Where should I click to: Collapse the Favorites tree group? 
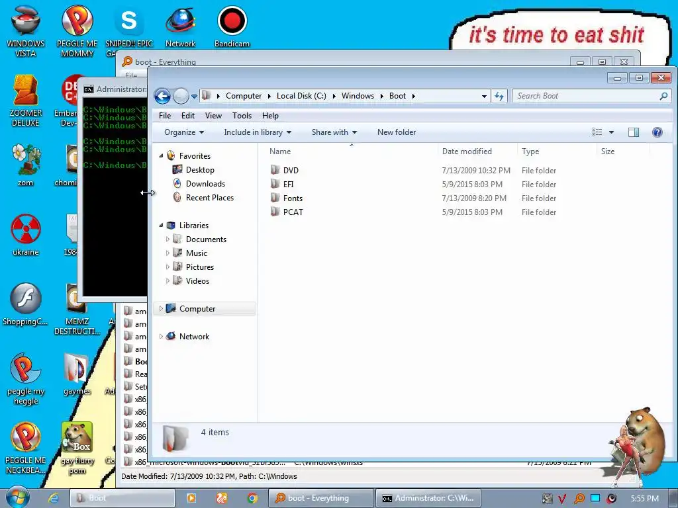pos(161,155)
